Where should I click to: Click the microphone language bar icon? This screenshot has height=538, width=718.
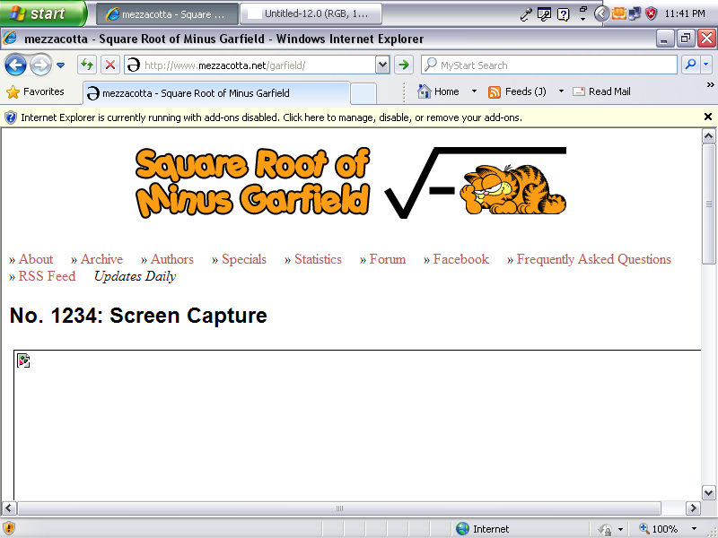point(526,14)
